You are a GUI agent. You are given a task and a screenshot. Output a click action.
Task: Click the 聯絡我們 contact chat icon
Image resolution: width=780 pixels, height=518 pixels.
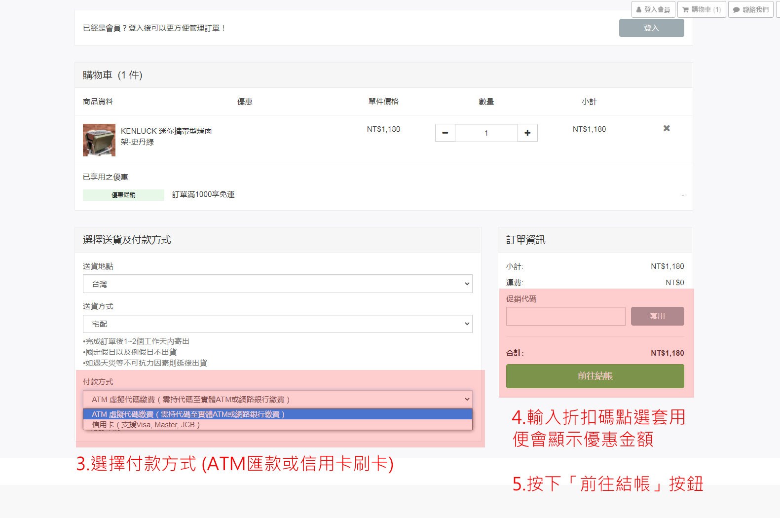point(750,9)
